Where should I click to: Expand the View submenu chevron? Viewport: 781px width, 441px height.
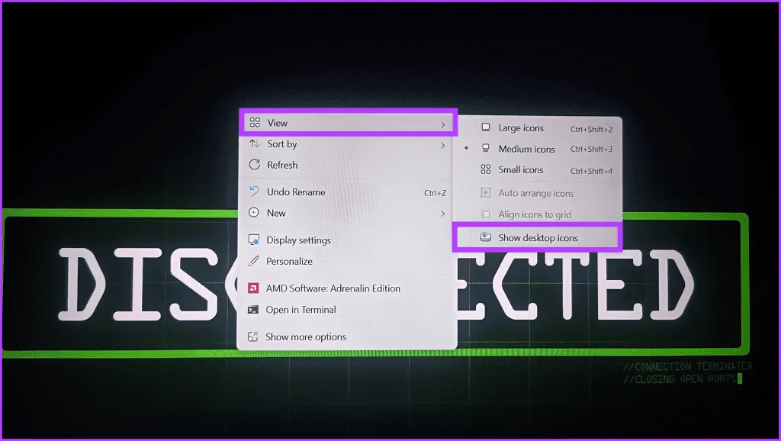pyautogui.click(x=442, y=123)
